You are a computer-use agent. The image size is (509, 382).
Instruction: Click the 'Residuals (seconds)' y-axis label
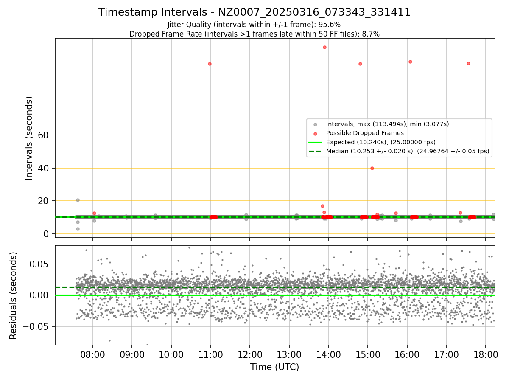[x=13, y=295]
